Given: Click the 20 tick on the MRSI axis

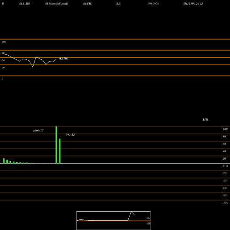Looking at the screenshot, I should click(x=224, y=159).
